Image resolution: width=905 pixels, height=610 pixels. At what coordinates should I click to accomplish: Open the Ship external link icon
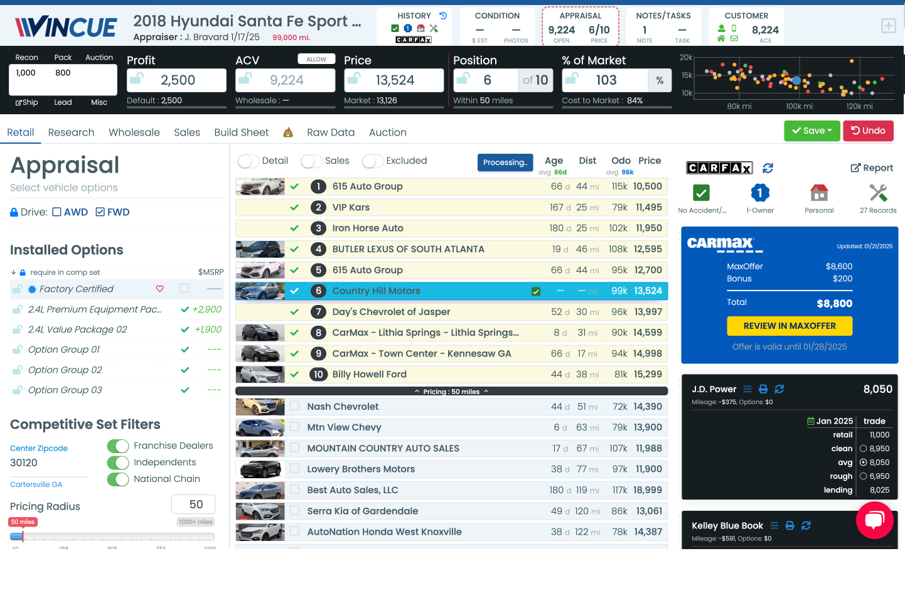click(18, 102)
